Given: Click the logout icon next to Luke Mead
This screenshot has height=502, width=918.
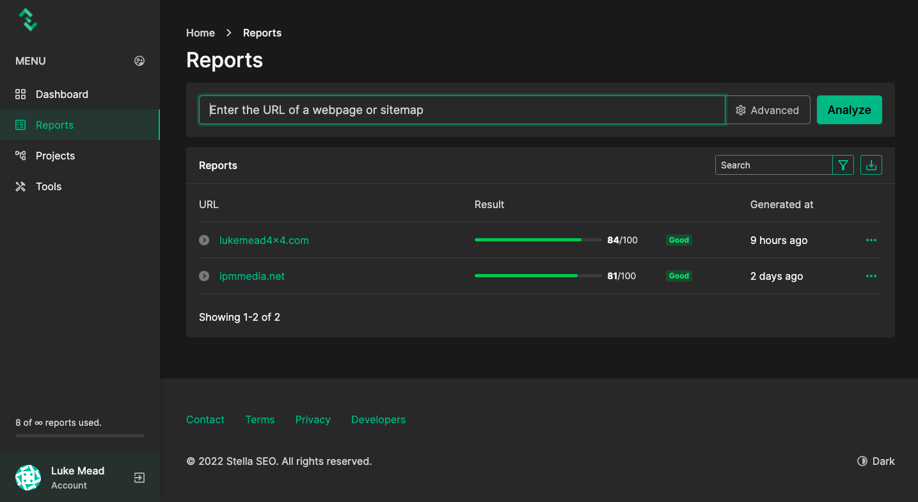Looking at the screenshot, I should pyautogui.click(x=139, y=478).
